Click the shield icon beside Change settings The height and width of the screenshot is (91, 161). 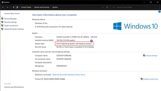pyautogui.click(x=144, y=56)
